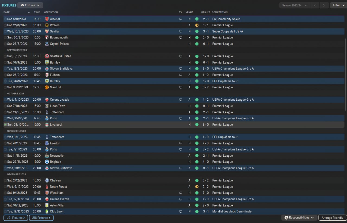Screen dimensions: 347x223
Task: Click the TV icon on Sevilla row
Action: [x=181, y=31]
